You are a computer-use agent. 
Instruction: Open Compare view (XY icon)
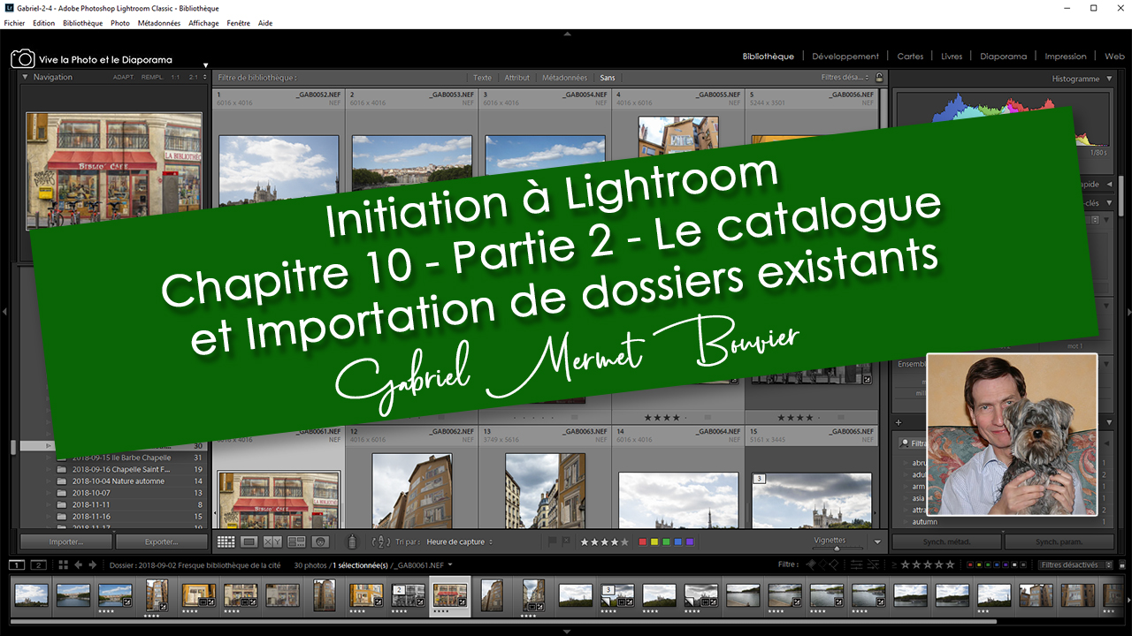click(x=272, y=541)
